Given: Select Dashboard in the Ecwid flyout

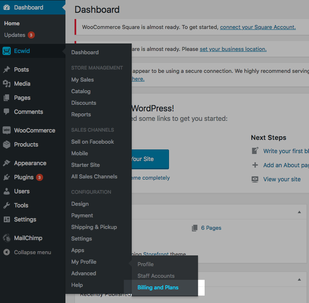Looking at the screenshot, I should (85, 53).
